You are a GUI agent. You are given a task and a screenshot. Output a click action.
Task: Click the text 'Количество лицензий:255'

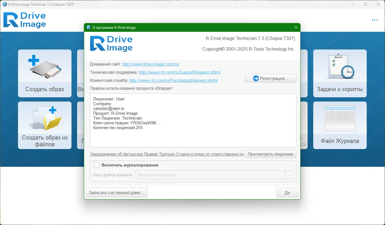[118, 128]
